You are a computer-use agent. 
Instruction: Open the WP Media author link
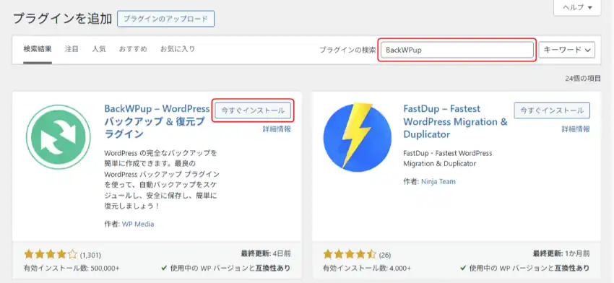click(138, 225)
